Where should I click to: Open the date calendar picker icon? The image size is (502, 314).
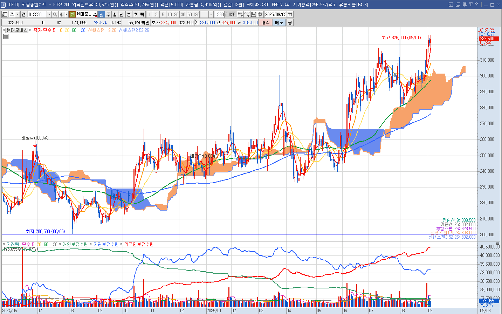click(290, 14)
